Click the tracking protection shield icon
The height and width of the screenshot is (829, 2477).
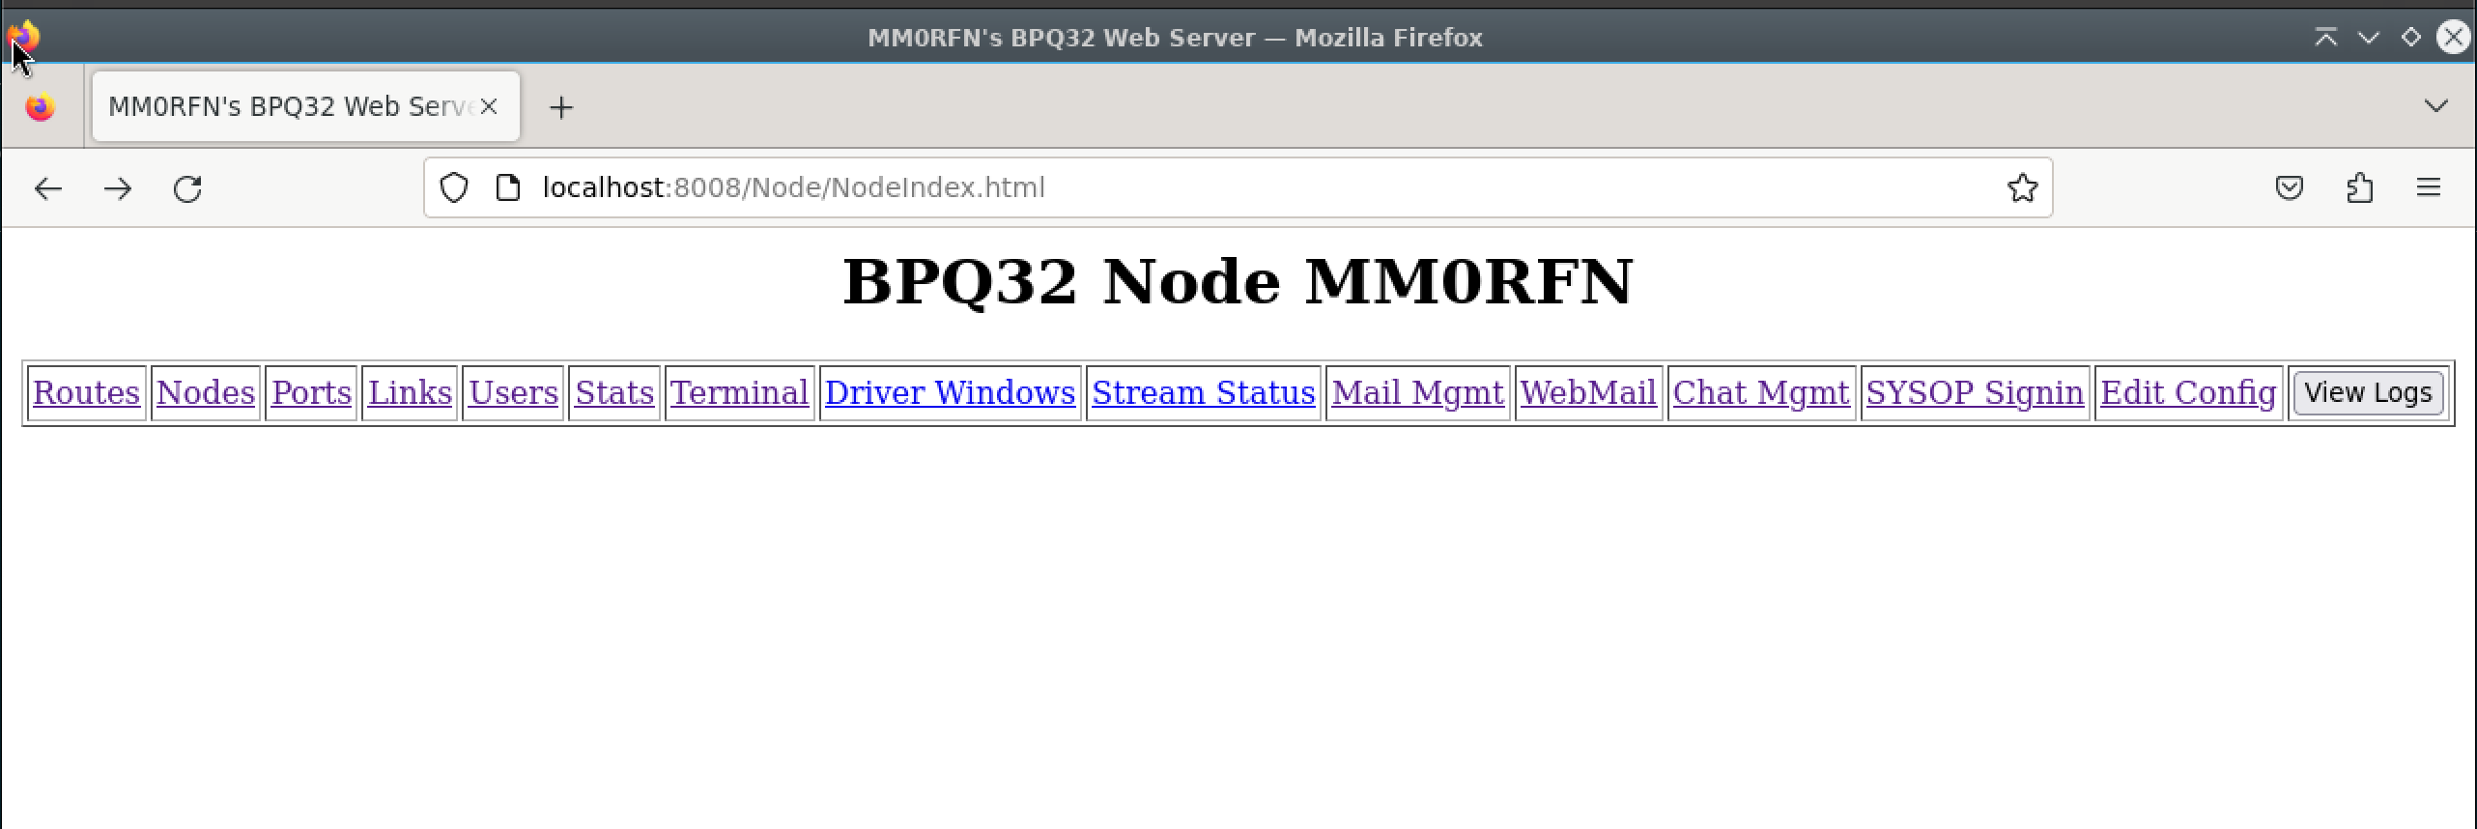pyautogui.click(x=453, y=187)
